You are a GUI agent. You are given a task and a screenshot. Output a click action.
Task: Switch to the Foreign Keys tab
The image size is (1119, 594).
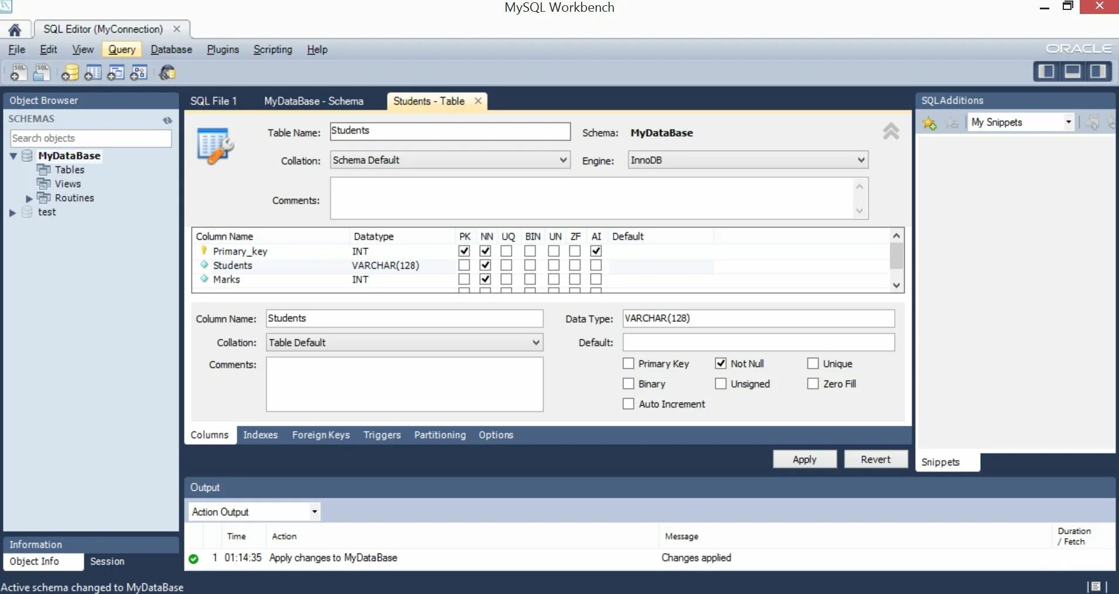coord(320,435)
